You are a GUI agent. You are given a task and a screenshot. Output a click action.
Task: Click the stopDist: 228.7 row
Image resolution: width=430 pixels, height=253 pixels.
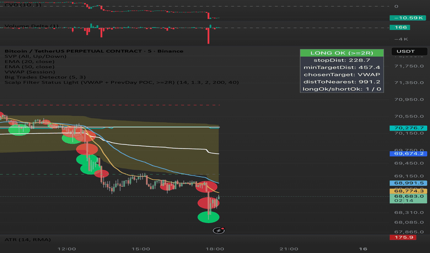point(342,60)
